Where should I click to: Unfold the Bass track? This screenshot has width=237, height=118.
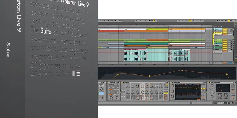[214, 31]
